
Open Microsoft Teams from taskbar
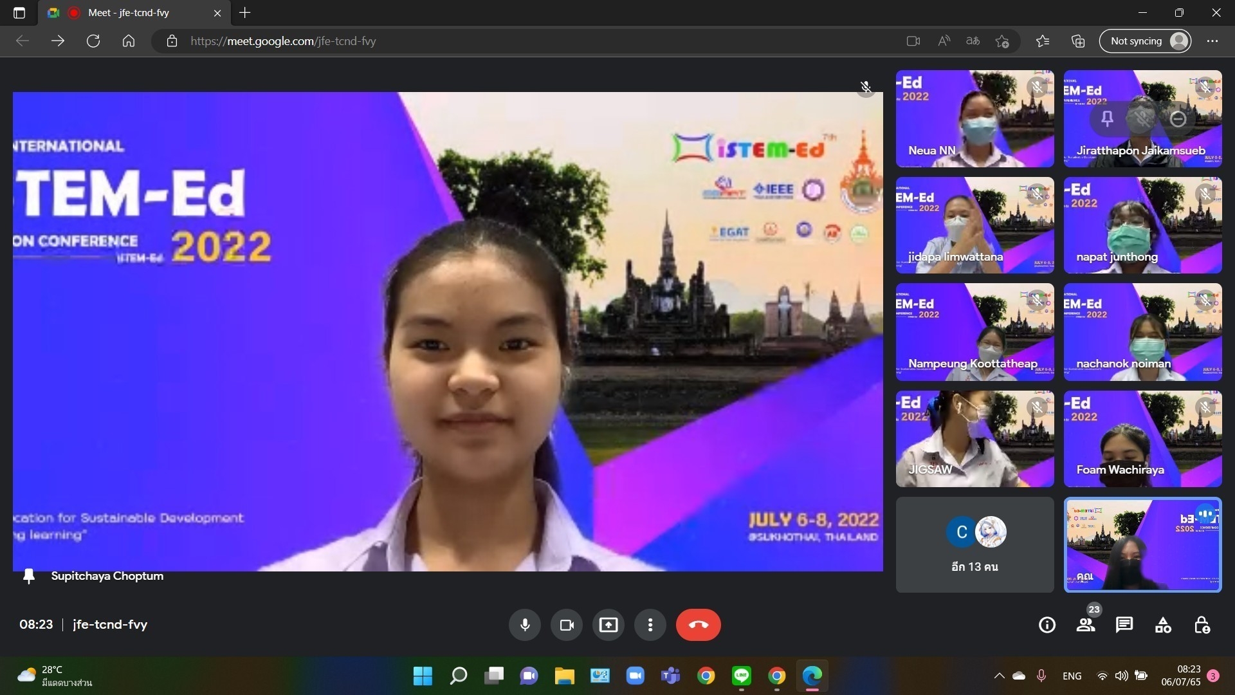point(671,676)
